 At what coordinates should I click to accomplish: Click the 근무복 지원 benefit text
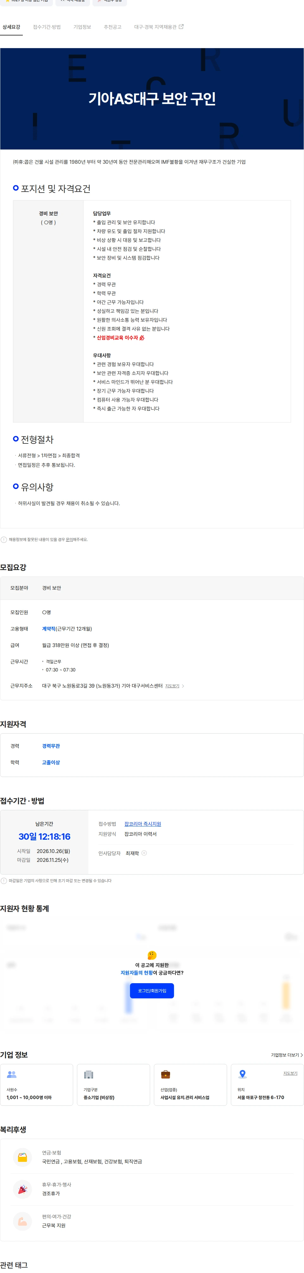54,1225
